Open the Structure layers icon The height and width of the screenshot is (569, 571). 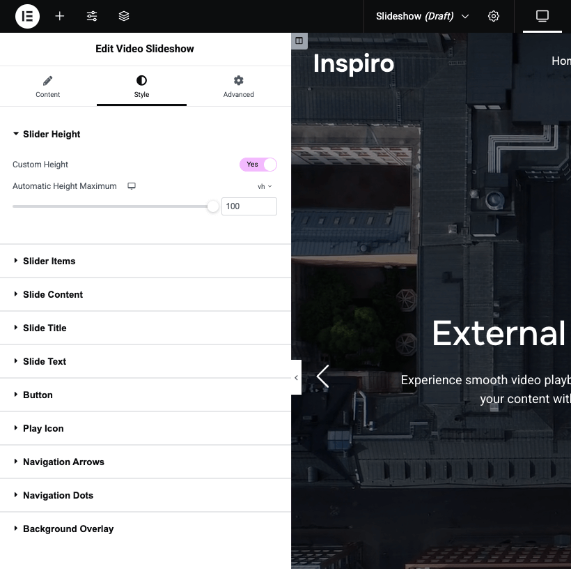click(x=124, y=16)
